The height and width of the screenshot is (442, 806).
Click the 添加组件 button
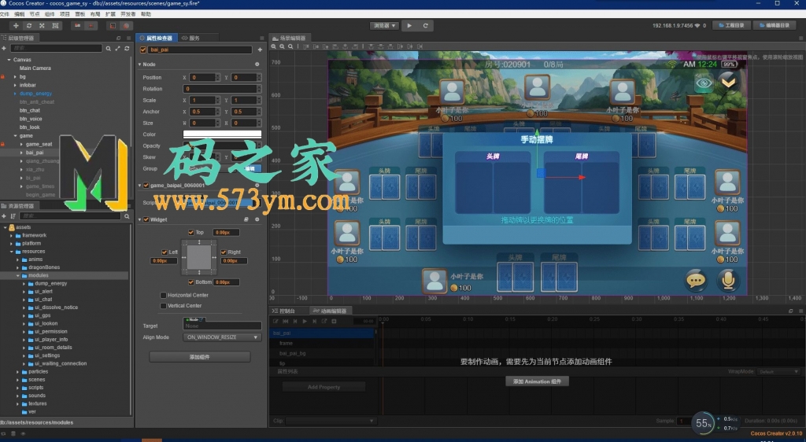[x=199, y=357]
